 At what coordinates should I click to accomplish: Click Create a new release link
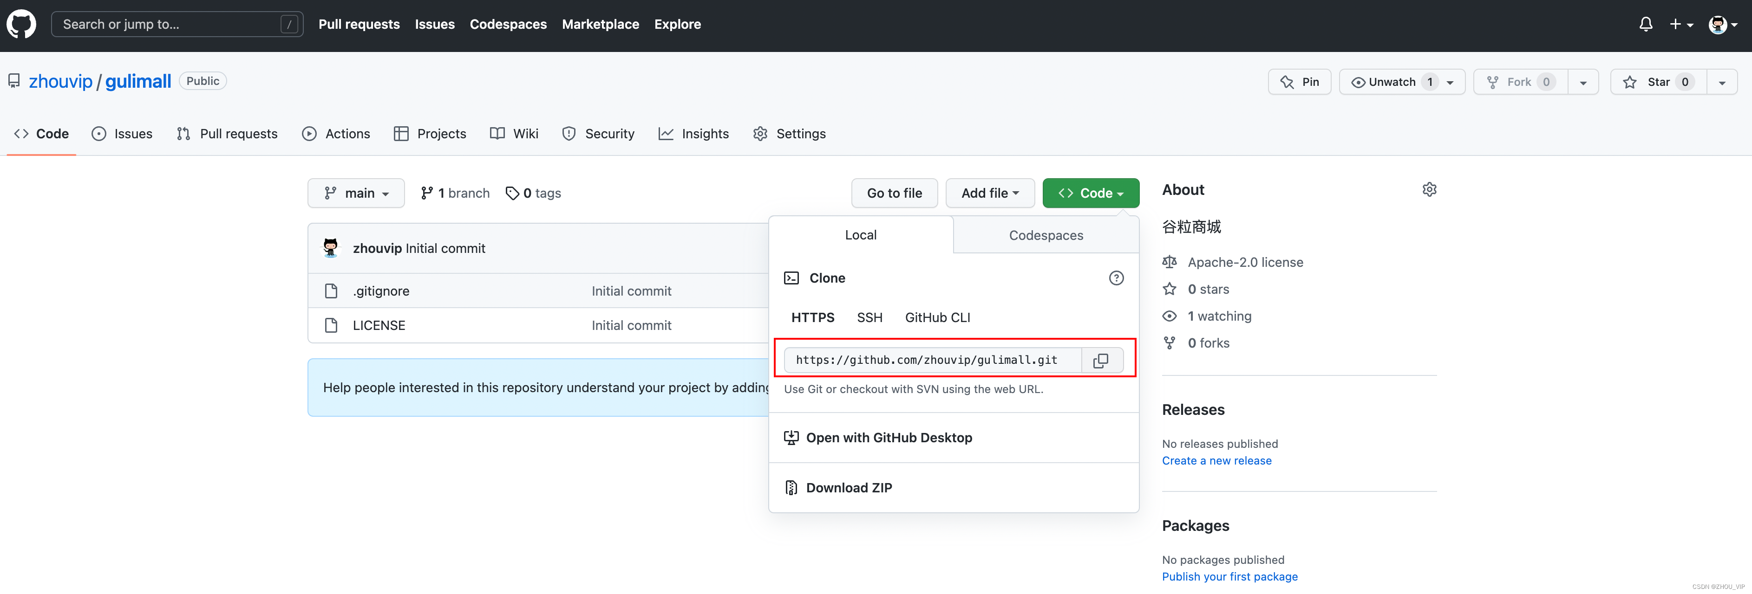click(1216, 460)
